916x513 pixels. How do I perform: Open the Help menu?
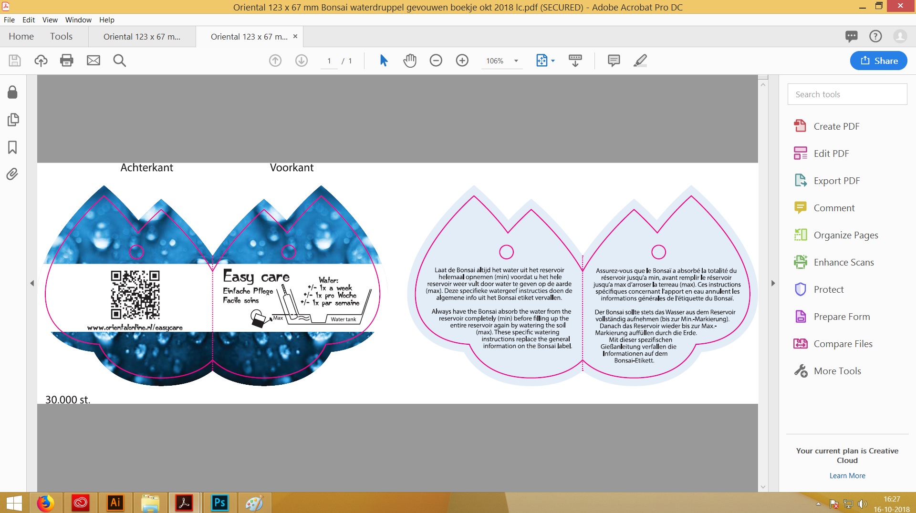pyautogui.click(x=107, y=20)
